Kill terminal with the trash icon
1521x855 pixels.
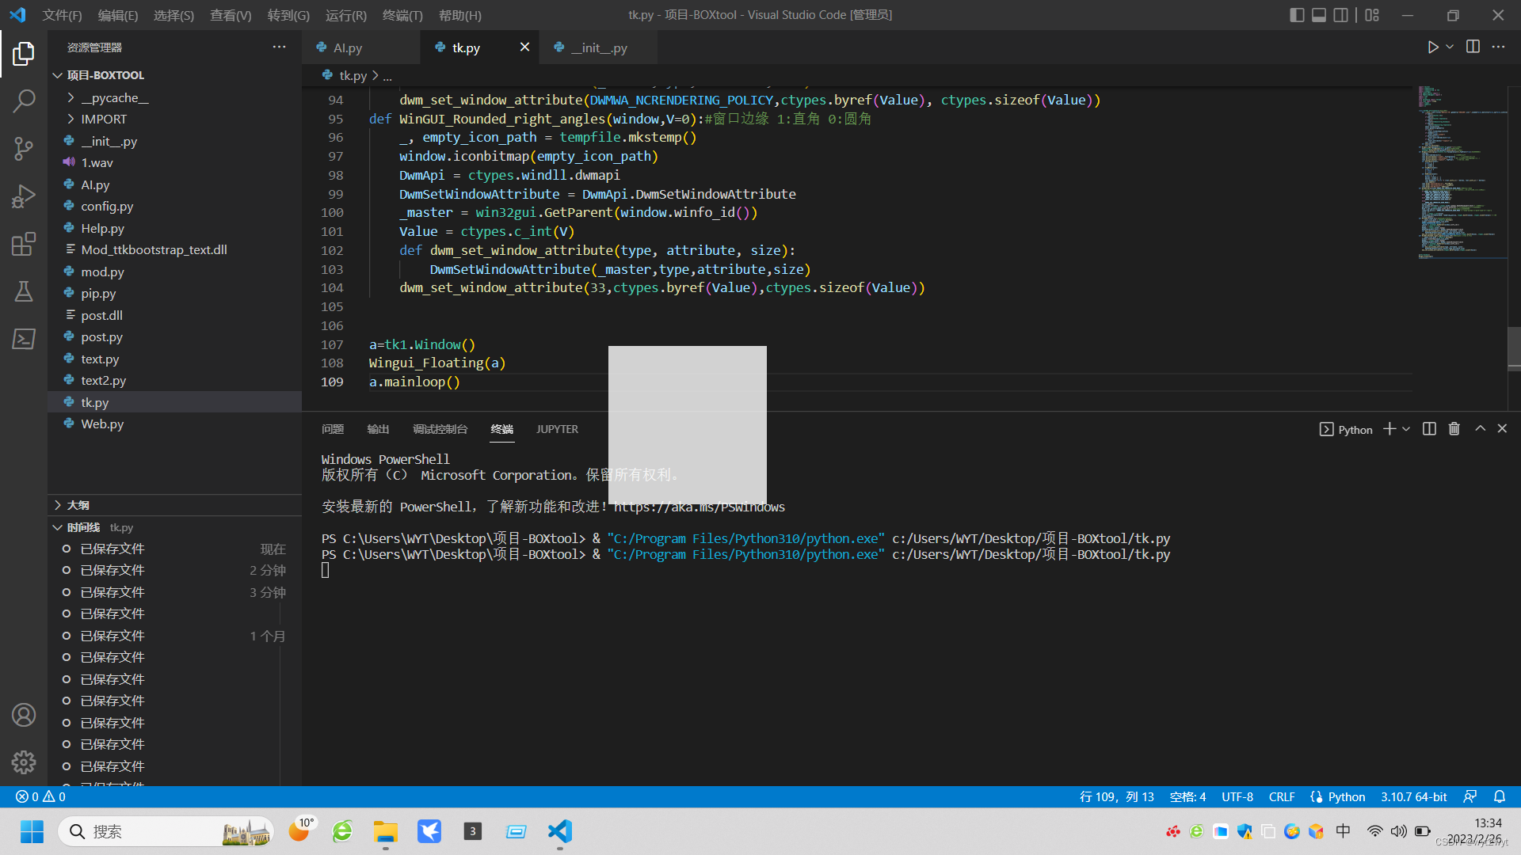pos(1454,429)
